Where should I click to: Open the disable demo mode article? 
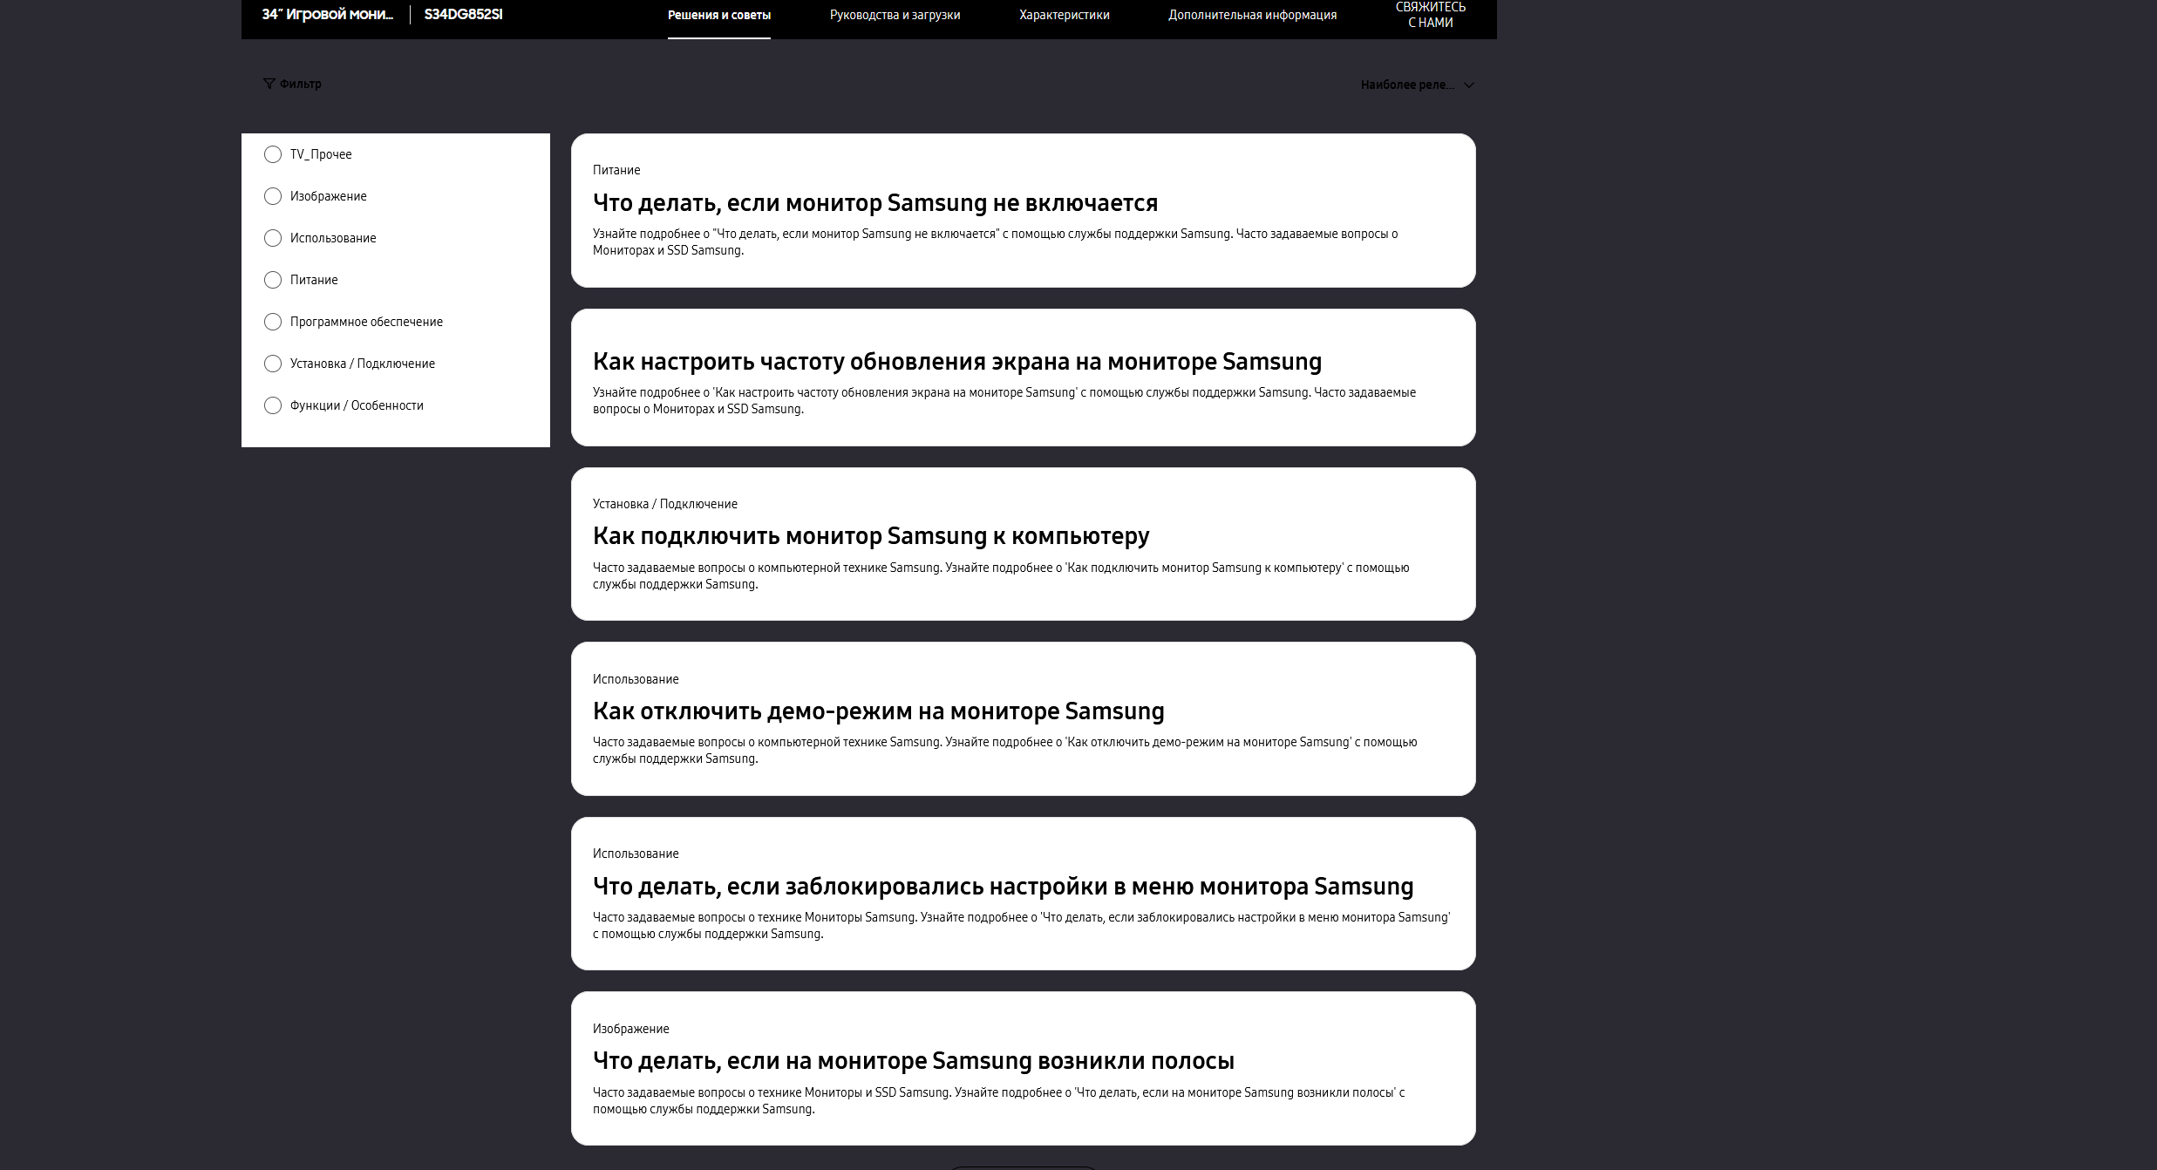878,711
